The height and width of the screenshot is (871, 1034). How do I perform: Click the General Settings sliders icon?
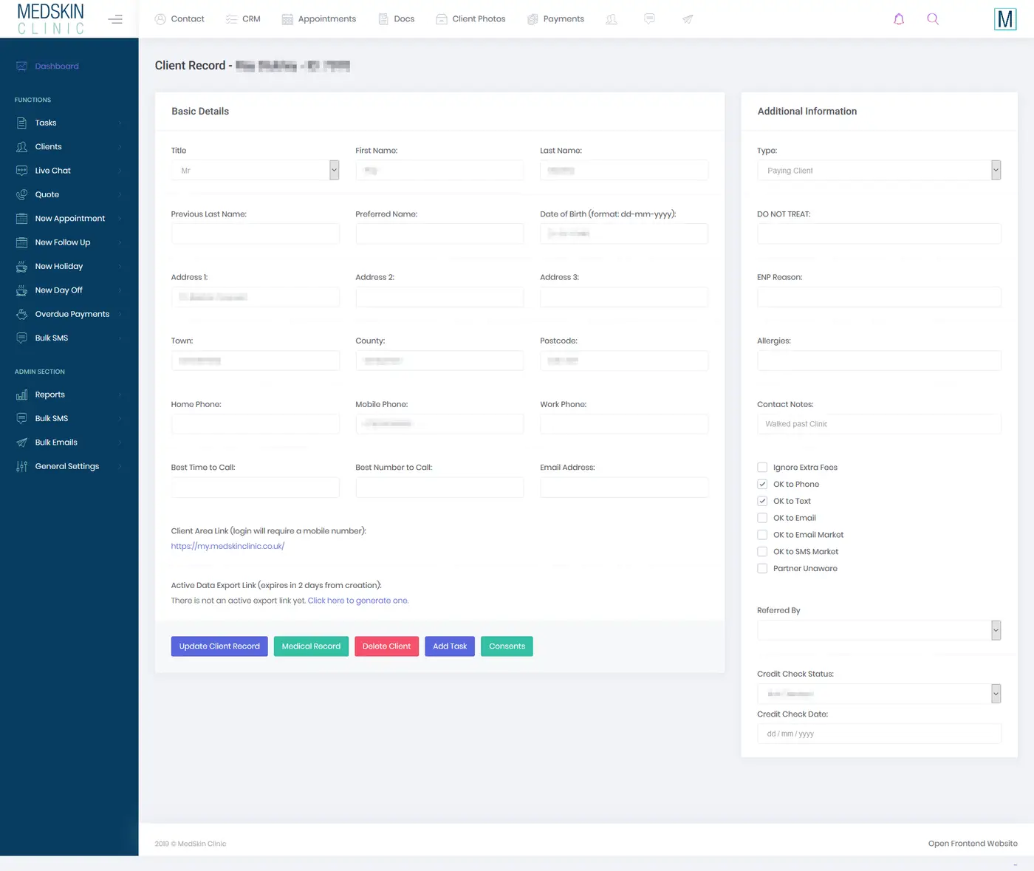pos(21,467)
